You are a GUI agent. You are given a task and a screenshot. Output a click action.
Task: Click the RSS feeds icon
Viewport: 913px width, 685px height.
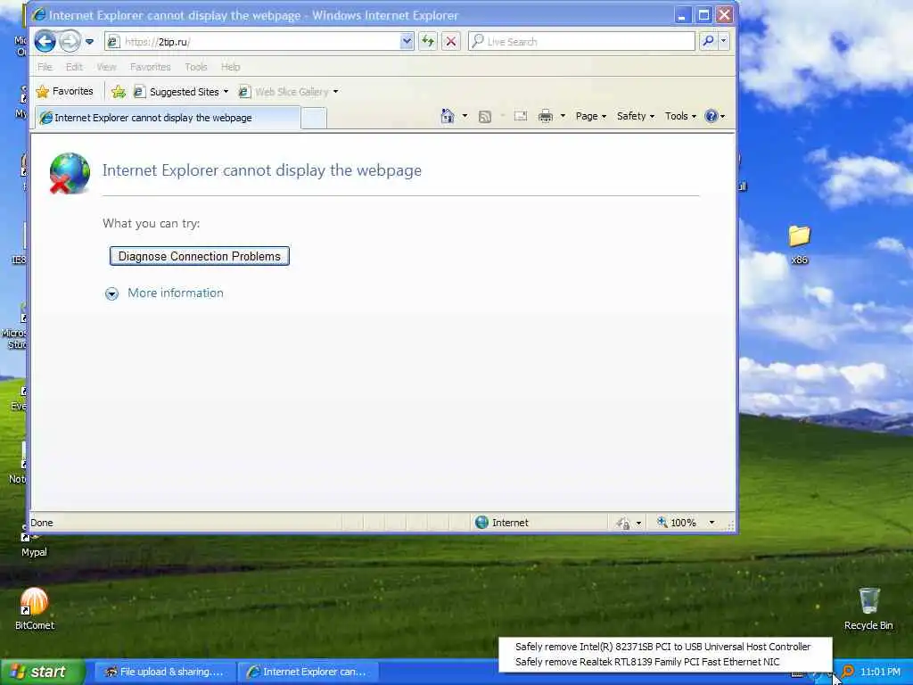pos(484,117)
